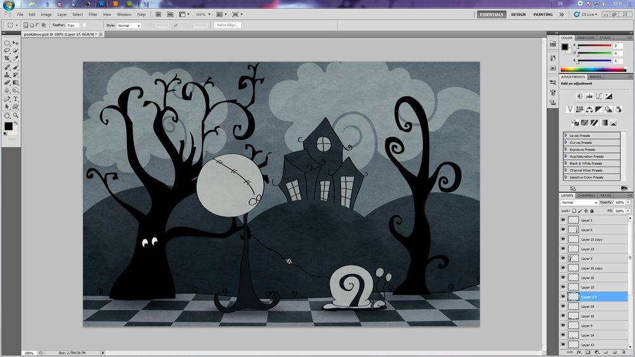Toggle visibility of Layer 10
The image size is (635, 357).
[563, 316]
